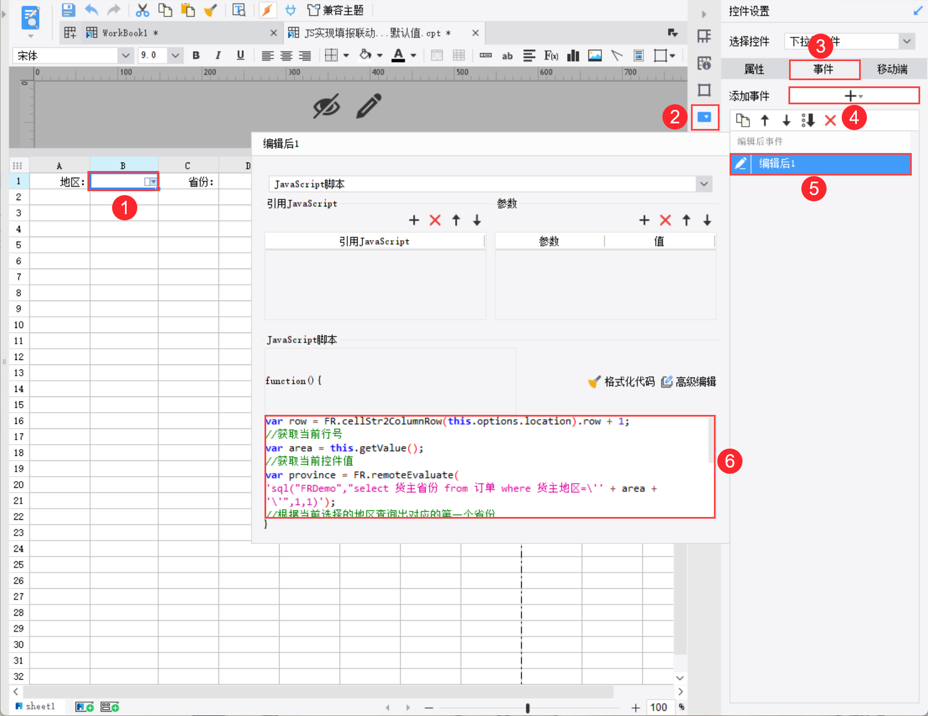The width and height of the screenshot is (928, 716).
Task: Move the selected event down
Action: [786, 120]
